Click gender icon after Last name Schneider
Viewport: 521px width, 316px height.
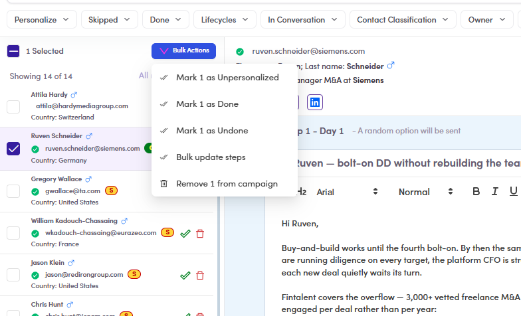pos(391,65)
